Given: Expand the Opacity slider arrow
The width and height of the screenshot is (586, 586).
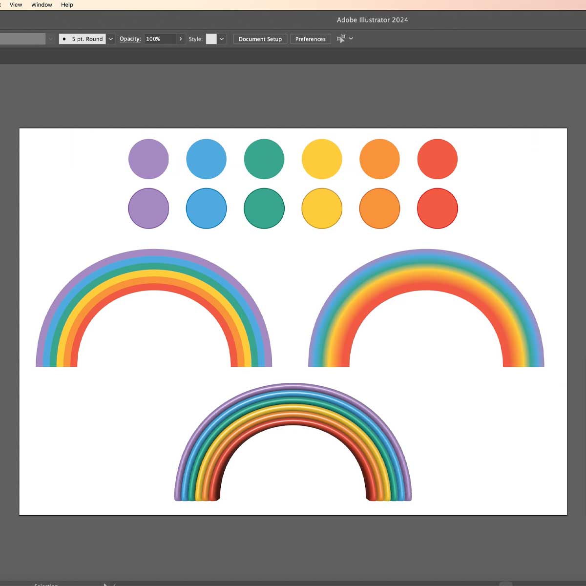Looking at the screenshot, I should [181, 39].
